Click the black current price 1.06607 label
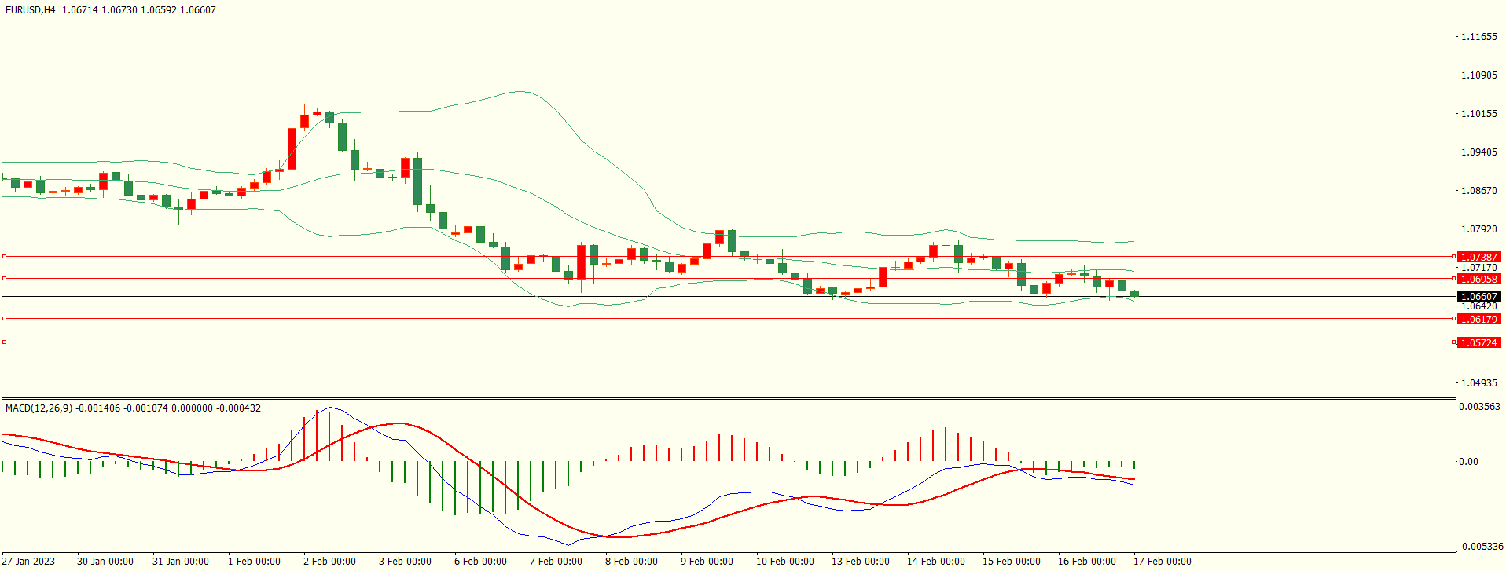The height and width of the screenshot is (571, 1506). click(x=1478, y=297)
